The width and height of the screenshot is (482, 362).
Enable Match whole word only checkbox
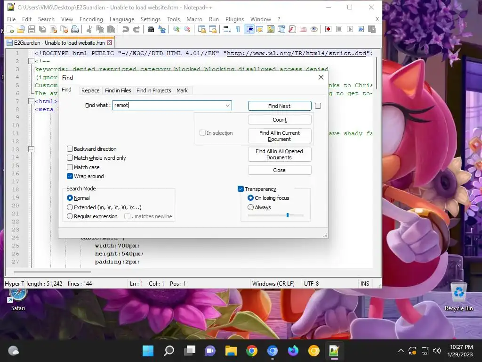click(x=70, y=158)
